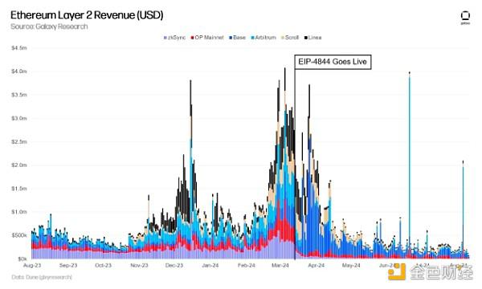Image resolution: width=482 pixels, height=289 pixels.
Task: Click the $2.0m y-axis label
Action: pos(19,165)
